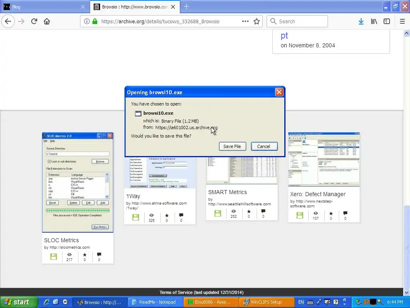Click the 6:44 PM system clock

(395, 302)
